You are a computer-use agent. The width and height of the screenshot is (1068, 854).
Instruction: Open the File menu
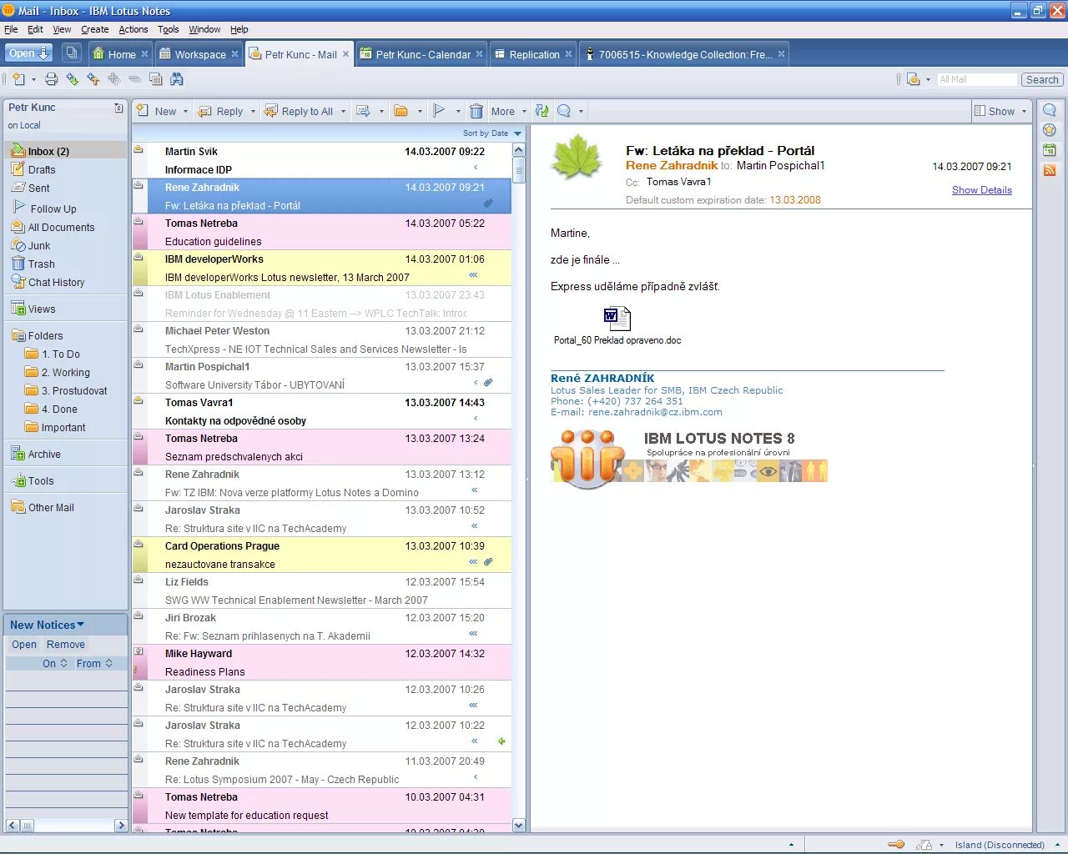(11, 29)
